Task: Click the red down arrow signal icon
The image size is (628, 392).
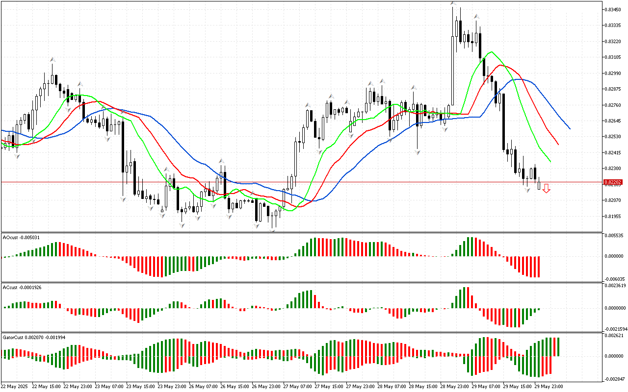Action: (546, 189)
